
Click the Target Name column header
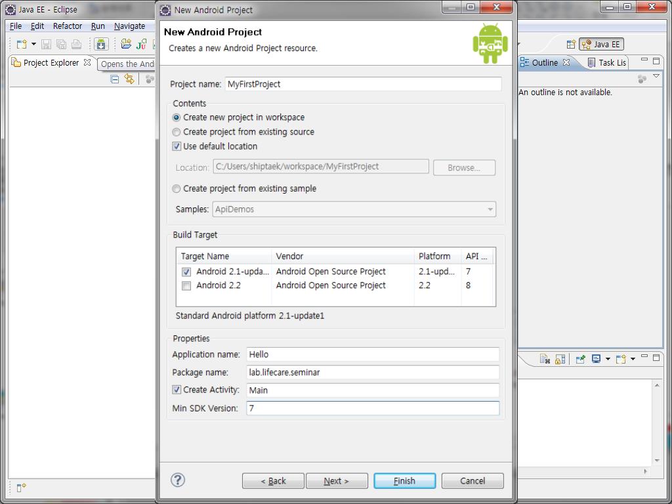[x=224, y=257]
